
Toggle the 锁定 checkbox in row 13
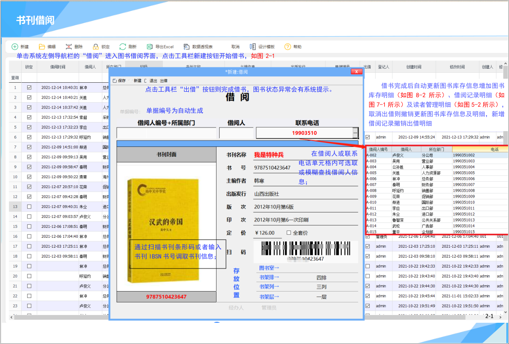[29, 207]
